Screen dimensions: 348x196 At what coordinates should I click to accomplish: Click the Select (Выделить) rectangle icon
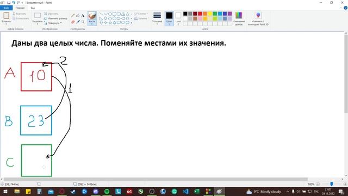[x=38, y=16]
